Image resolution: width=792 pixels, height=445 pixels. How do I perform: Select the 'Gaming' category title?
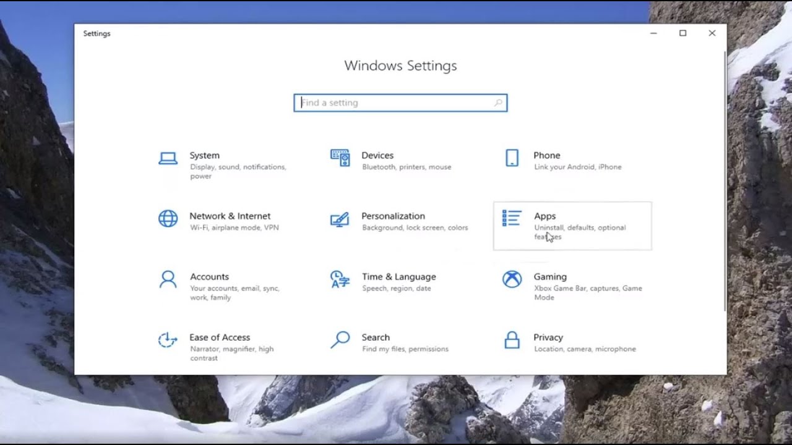(550, 276)
